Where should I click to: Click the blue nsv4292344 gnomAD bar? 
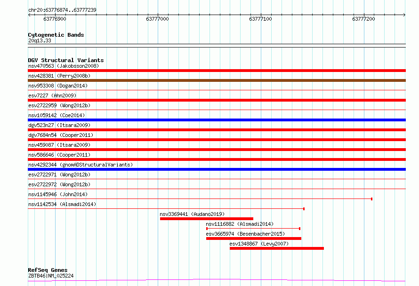pyautogui.click(x=217, y=169)
